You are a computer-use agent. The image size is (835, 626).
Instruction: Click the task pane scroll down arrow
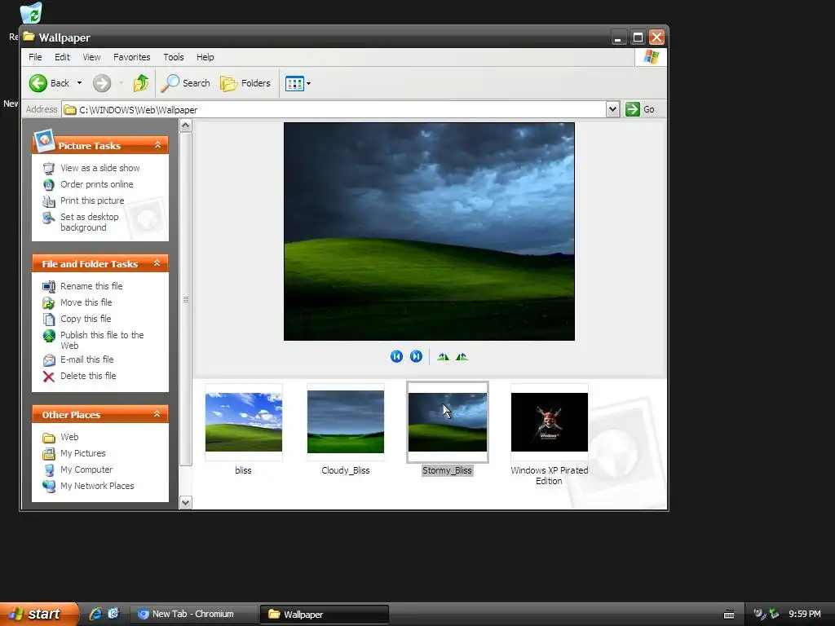(x=185, y=502)
